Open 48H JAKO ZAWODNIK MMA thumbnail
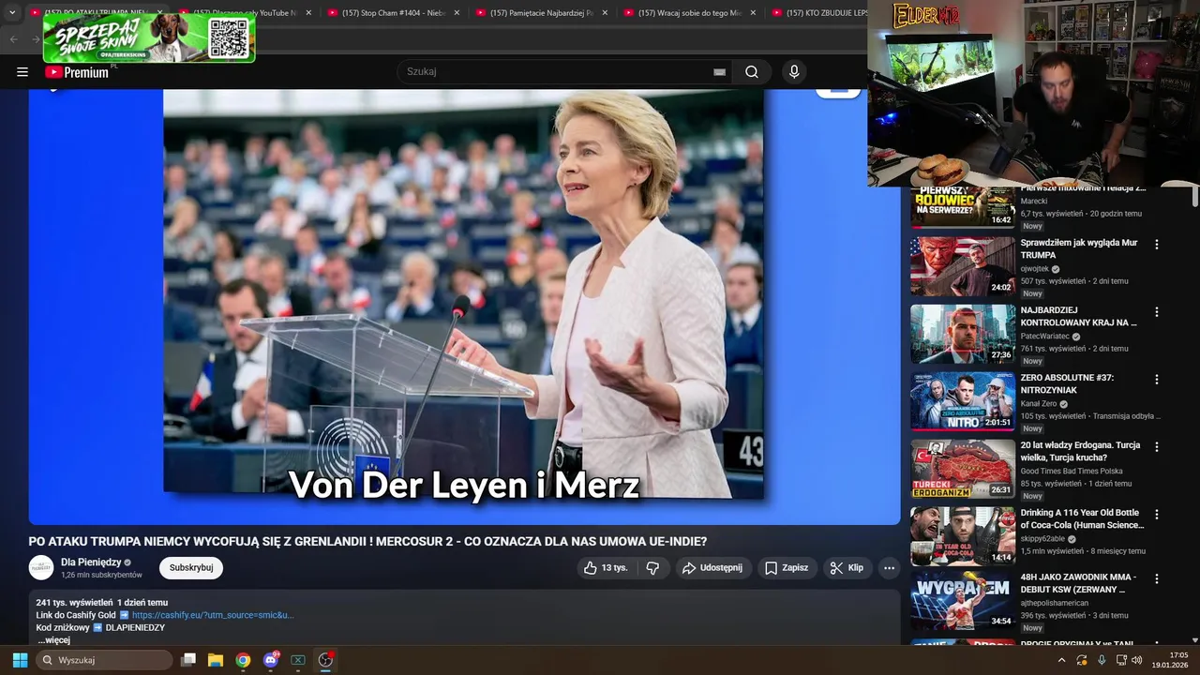1200x675 pixels. click(963, 601)
